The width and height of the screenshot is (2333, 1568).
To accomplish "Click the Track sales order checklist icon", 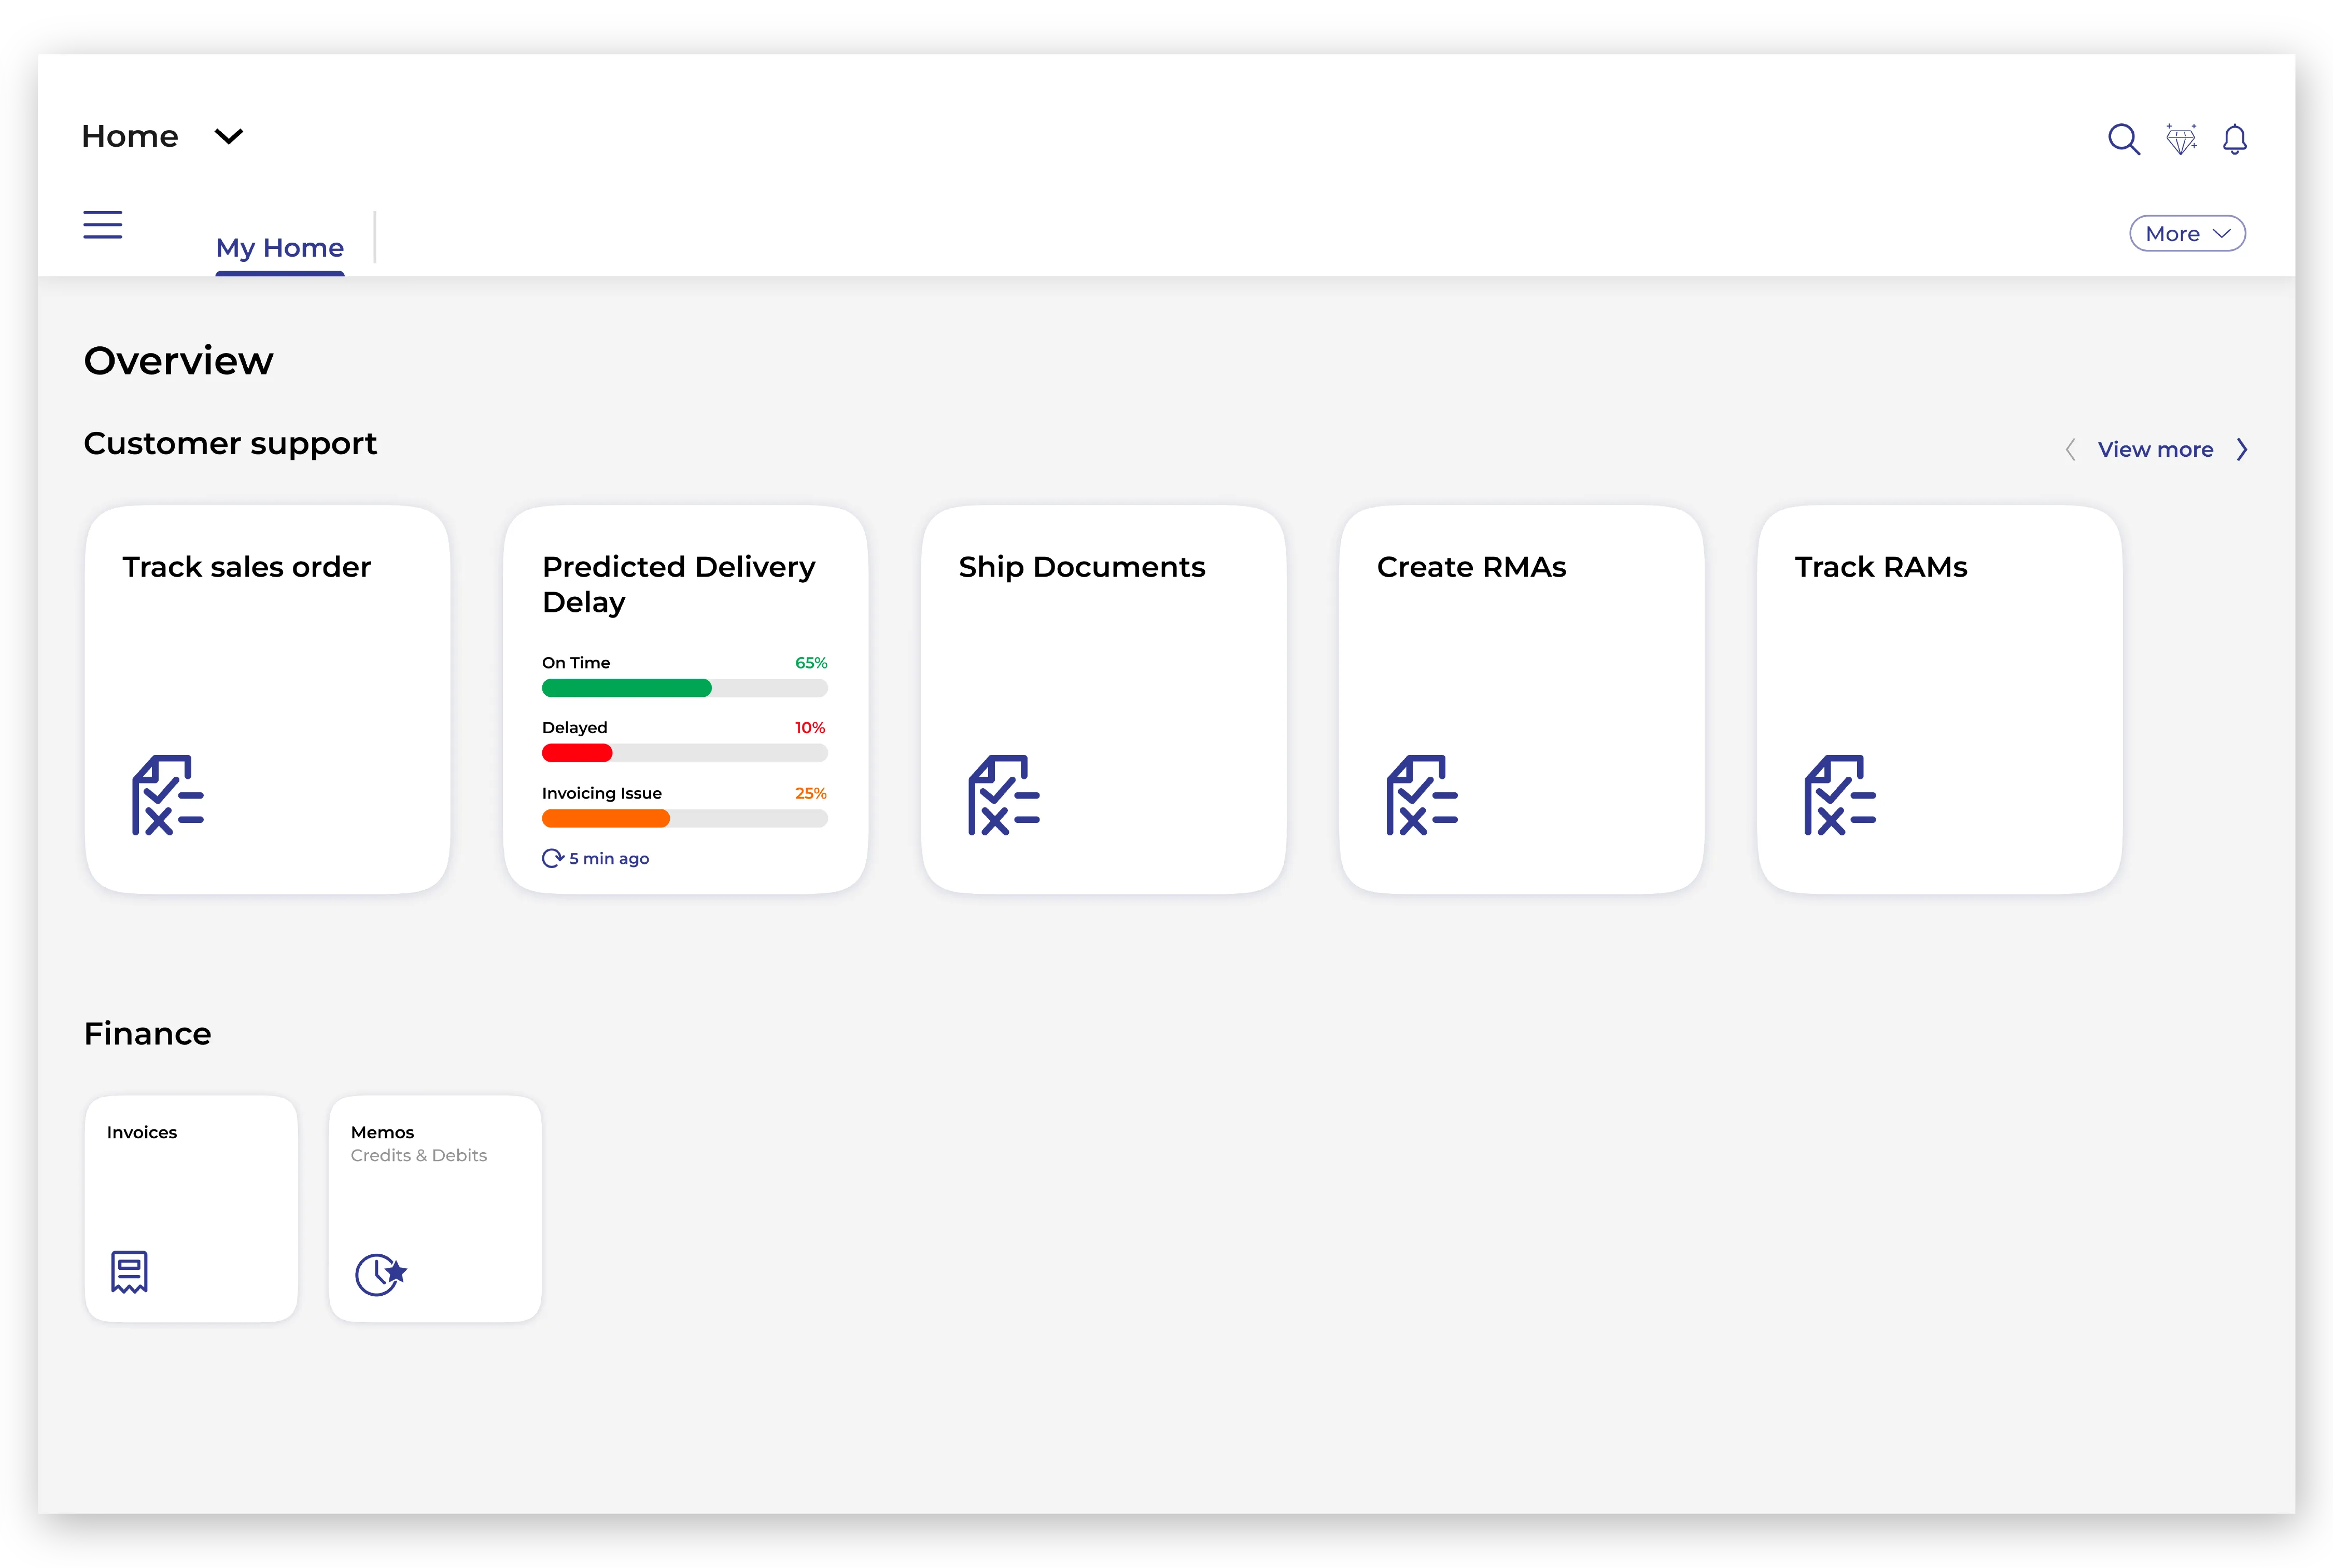I will pyautogui.click(x=168, y=795).
